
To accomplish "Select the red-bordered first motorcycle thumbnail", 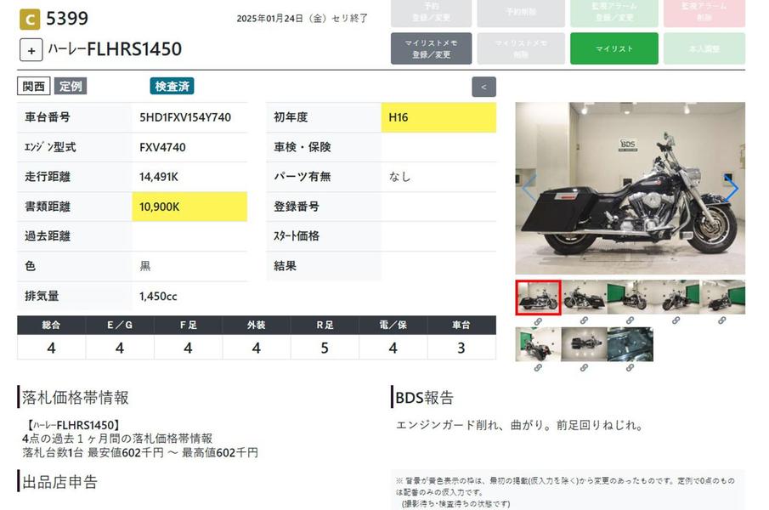I will 538,297.
